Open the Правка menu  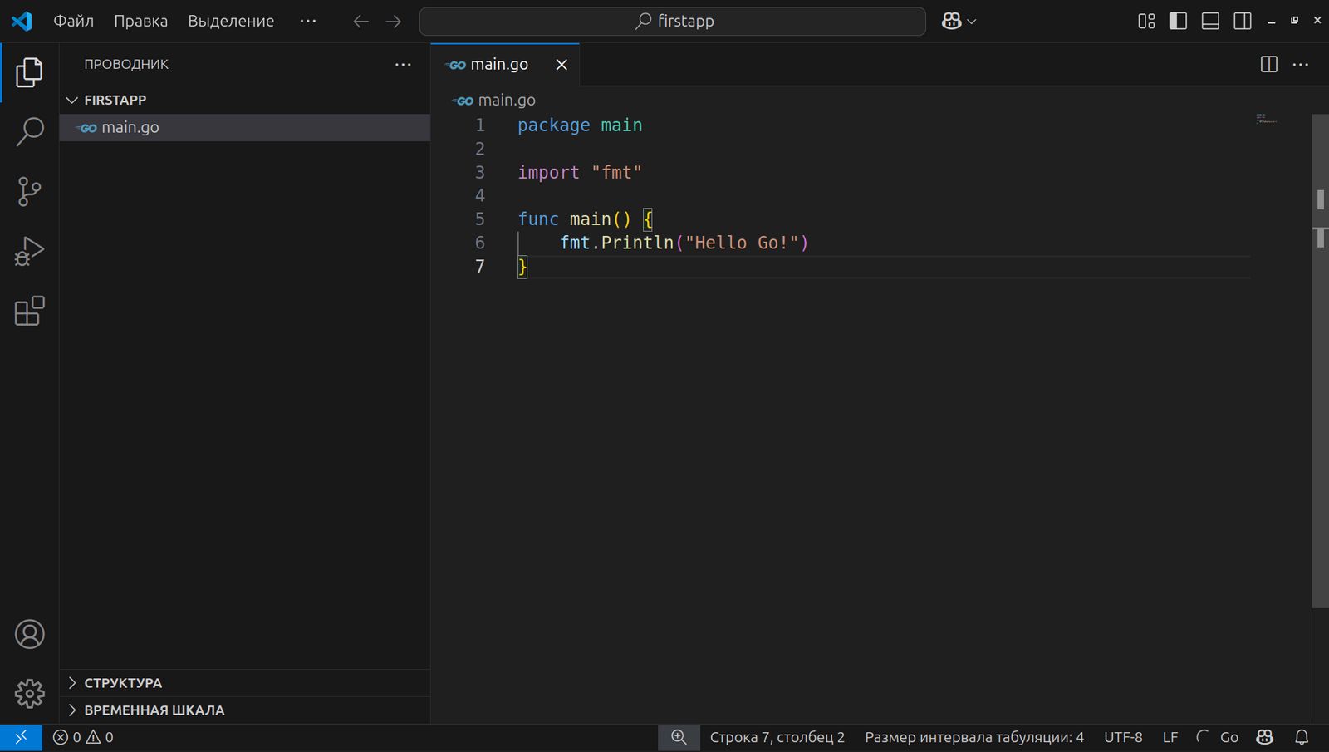[x=140, y=22]
